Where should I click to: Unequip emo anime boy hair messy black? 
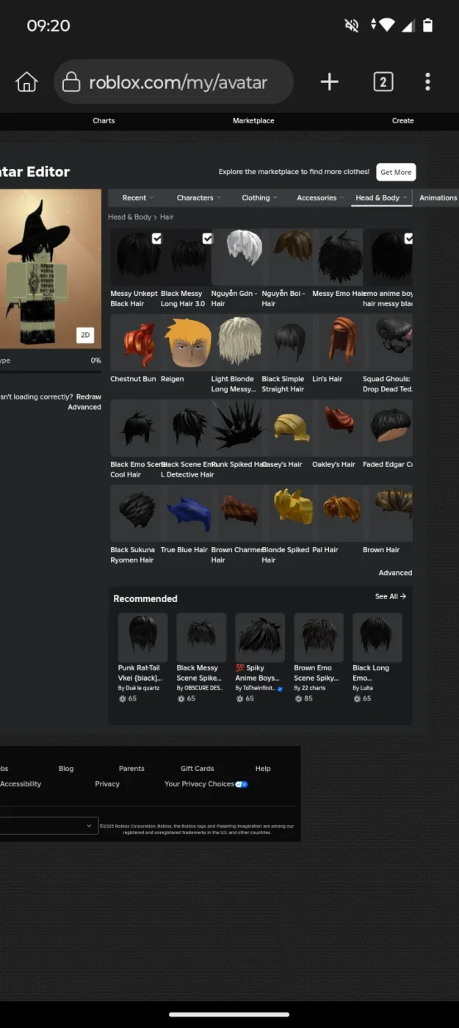pyautogui.click(x=388, y=257)
